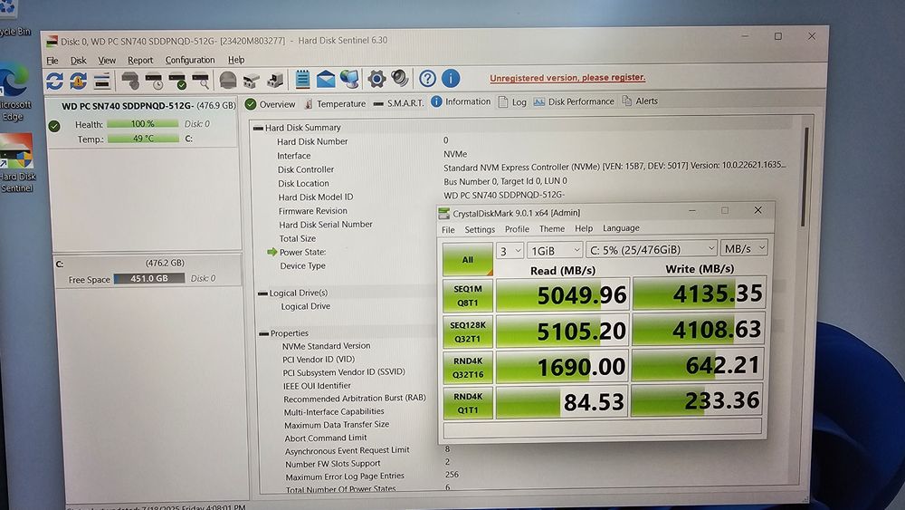Click the Free Space 451.0 GB bar
This screenshot has height=510, width=905.
(149, 278)
